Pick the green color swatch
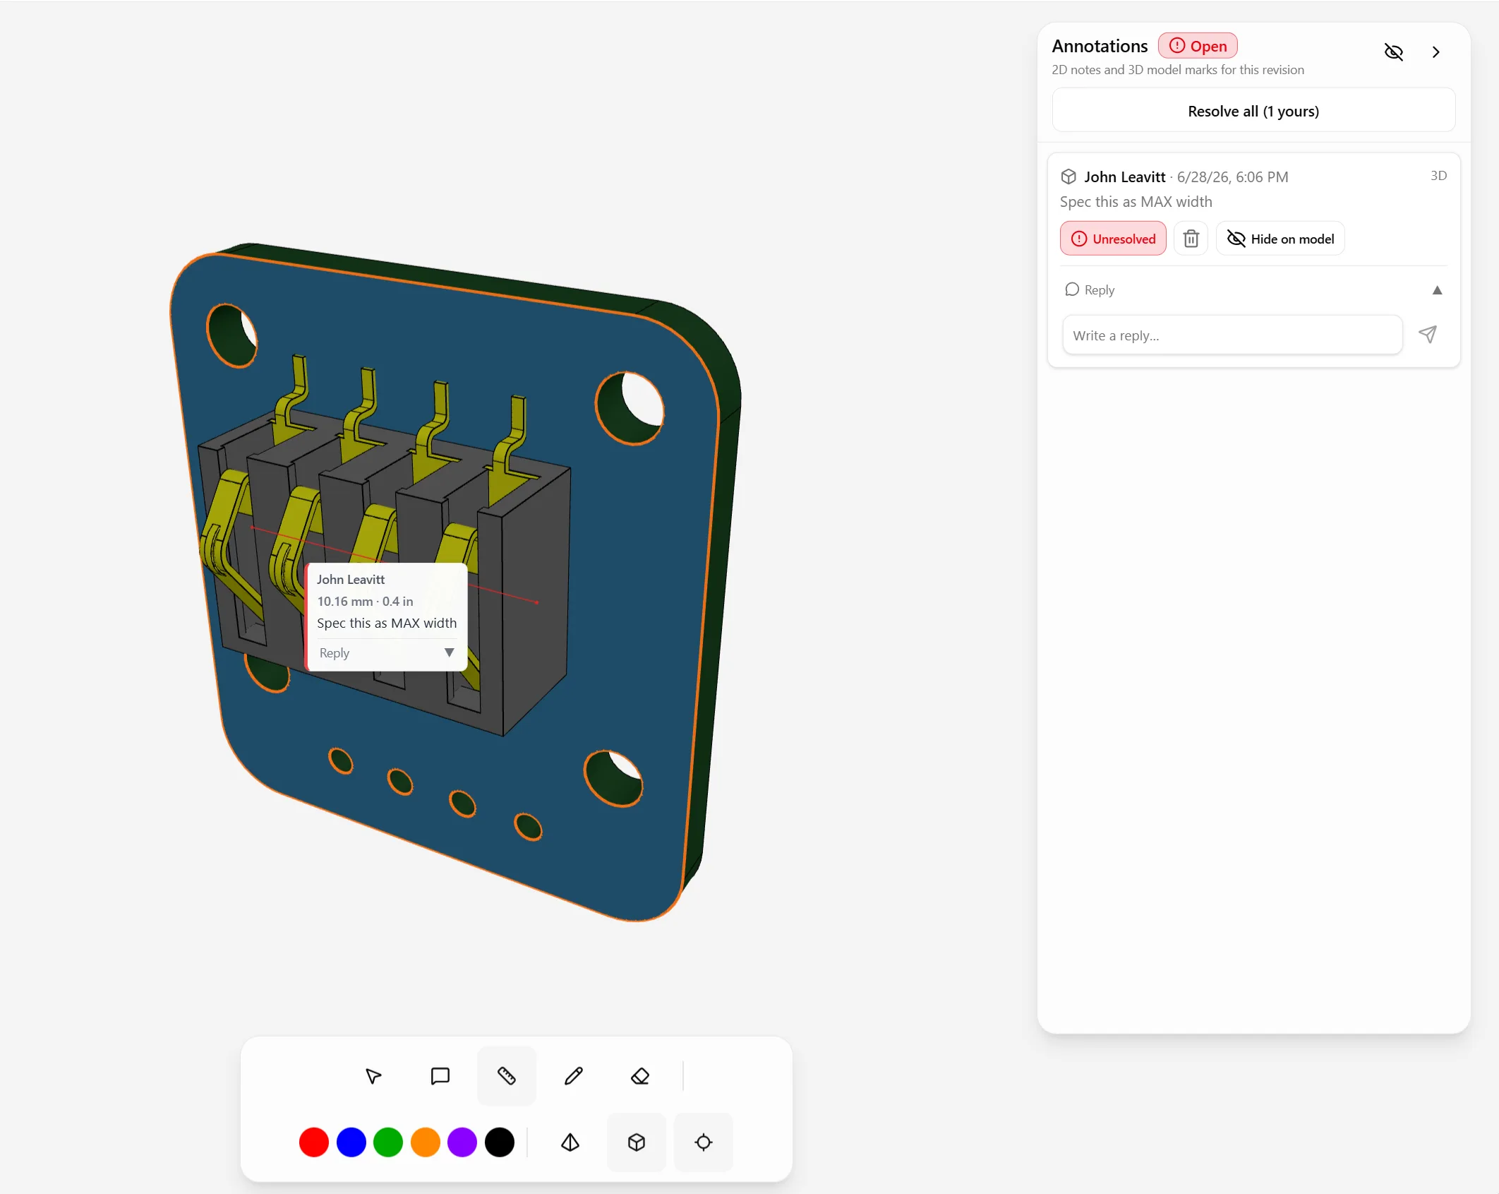 [388, 1142]
